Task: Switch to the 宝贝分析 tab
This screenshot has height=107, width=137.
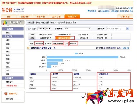Action: click(56, 16)
